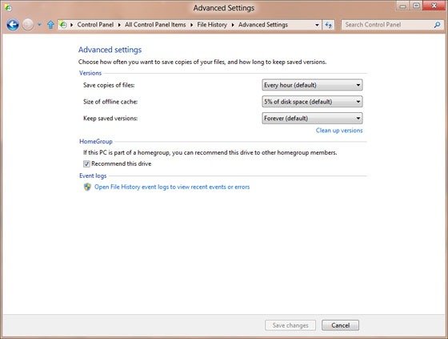This screenshot has height=339, width=448.
Task: Open the Save copies of files dropdown
Action: [x=312, y=85]
